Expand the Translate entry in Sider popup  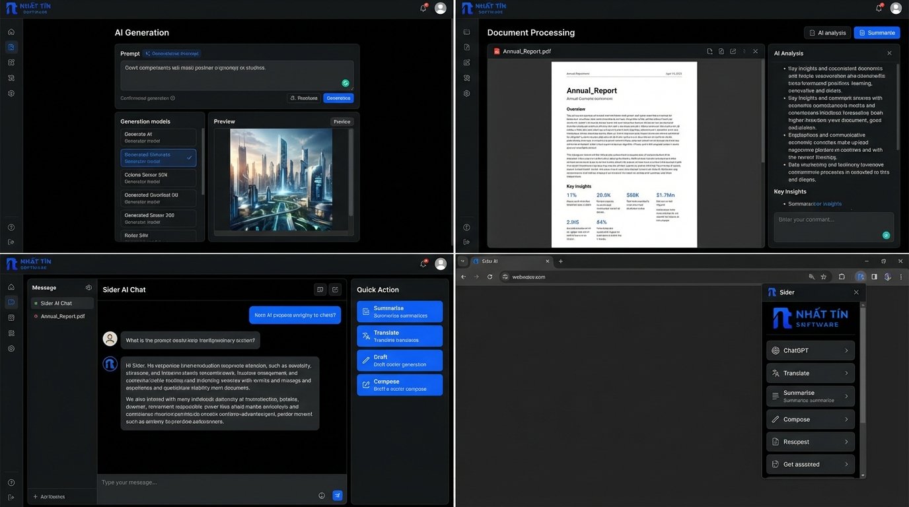pos(811,373)
